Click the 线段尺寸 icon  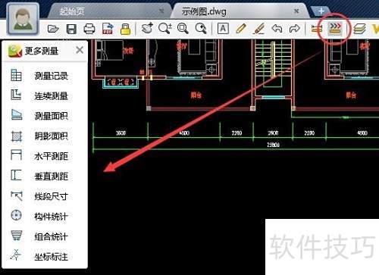click(16, 195)
